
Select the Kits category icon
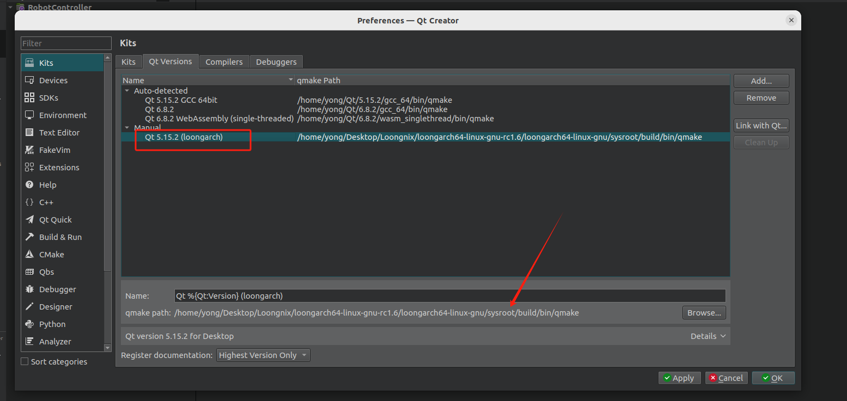29,63
